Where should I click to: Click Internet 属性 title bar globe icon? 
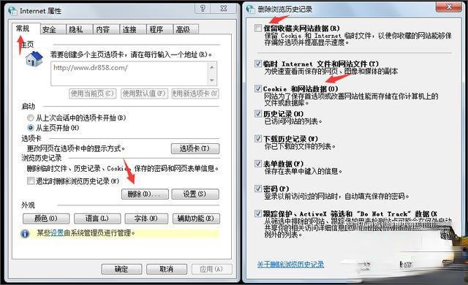12,10
